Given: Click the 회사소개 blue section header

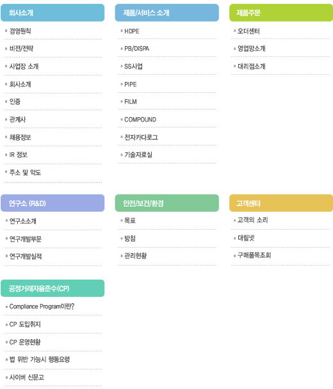Looking at the screenshot, I should tap(53, 13).
